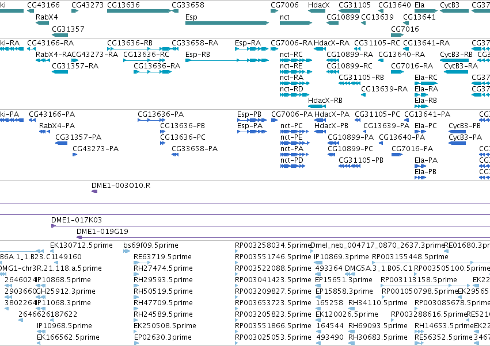Image resolution: width=490 pixels, height=346 pixels.
Task: Select the CG33658-PA protein label
Action: pos(195,149)
